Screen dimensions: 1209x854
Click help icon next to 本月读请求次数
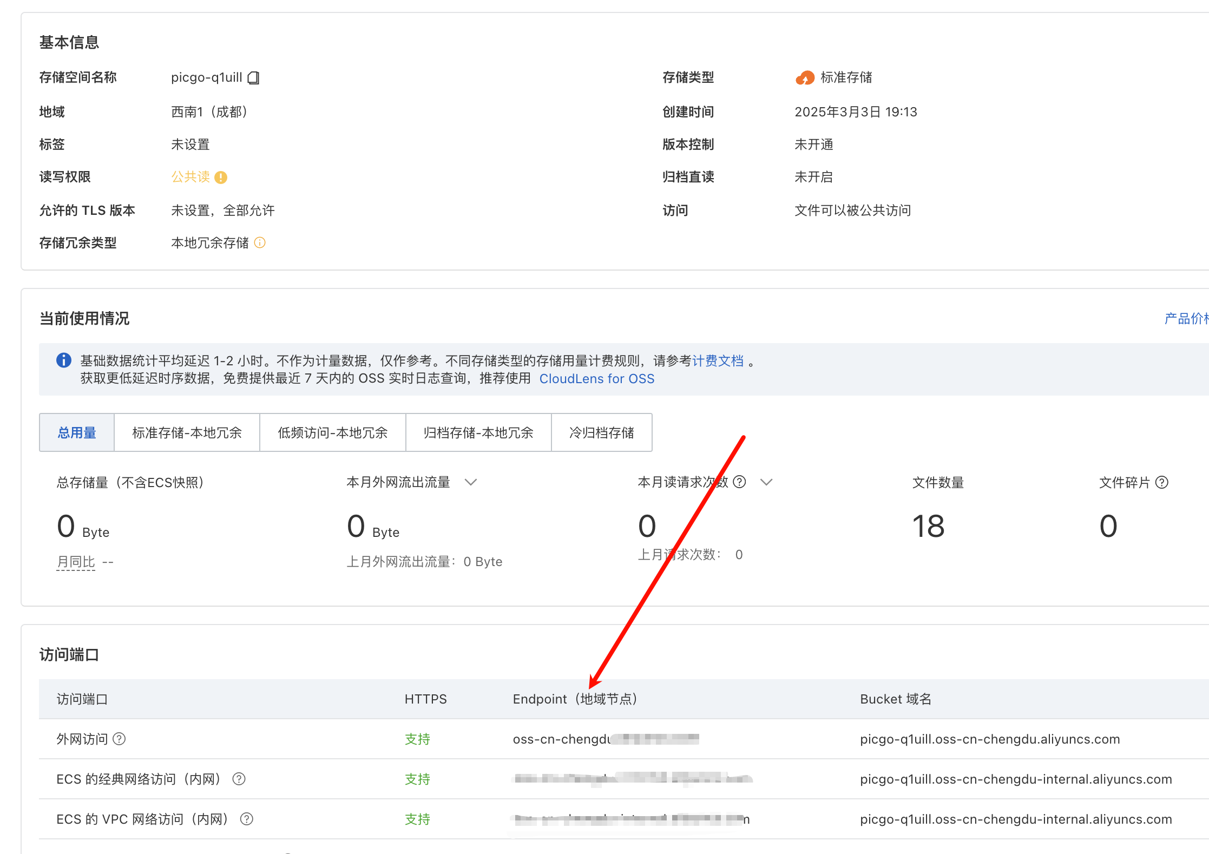(739, 482)
